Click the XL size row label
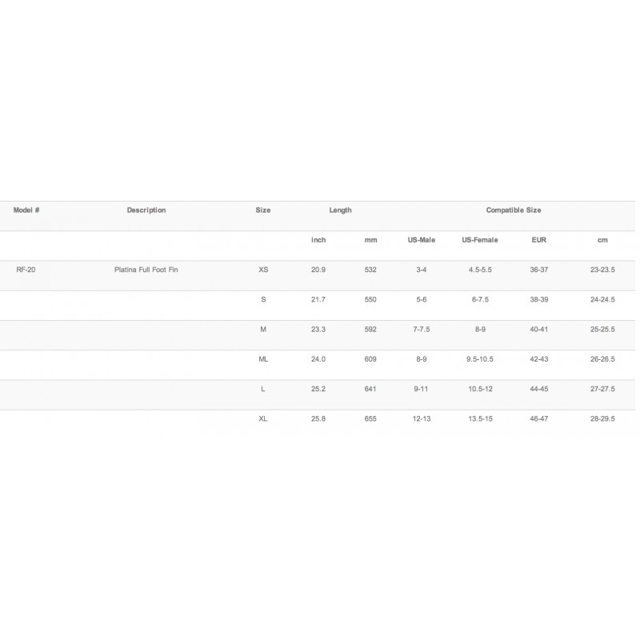The height and width of the screenshot is (640, 640). coord(263,418)
